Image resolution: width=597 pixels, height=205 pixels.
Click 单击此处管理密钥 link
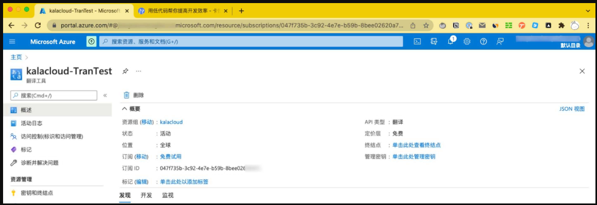coord(414,156)
